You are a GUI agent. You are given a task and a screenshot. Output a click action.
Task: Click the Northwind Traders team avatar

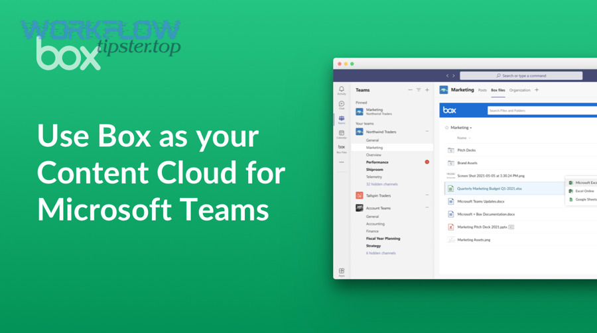(x=360, y=132)
